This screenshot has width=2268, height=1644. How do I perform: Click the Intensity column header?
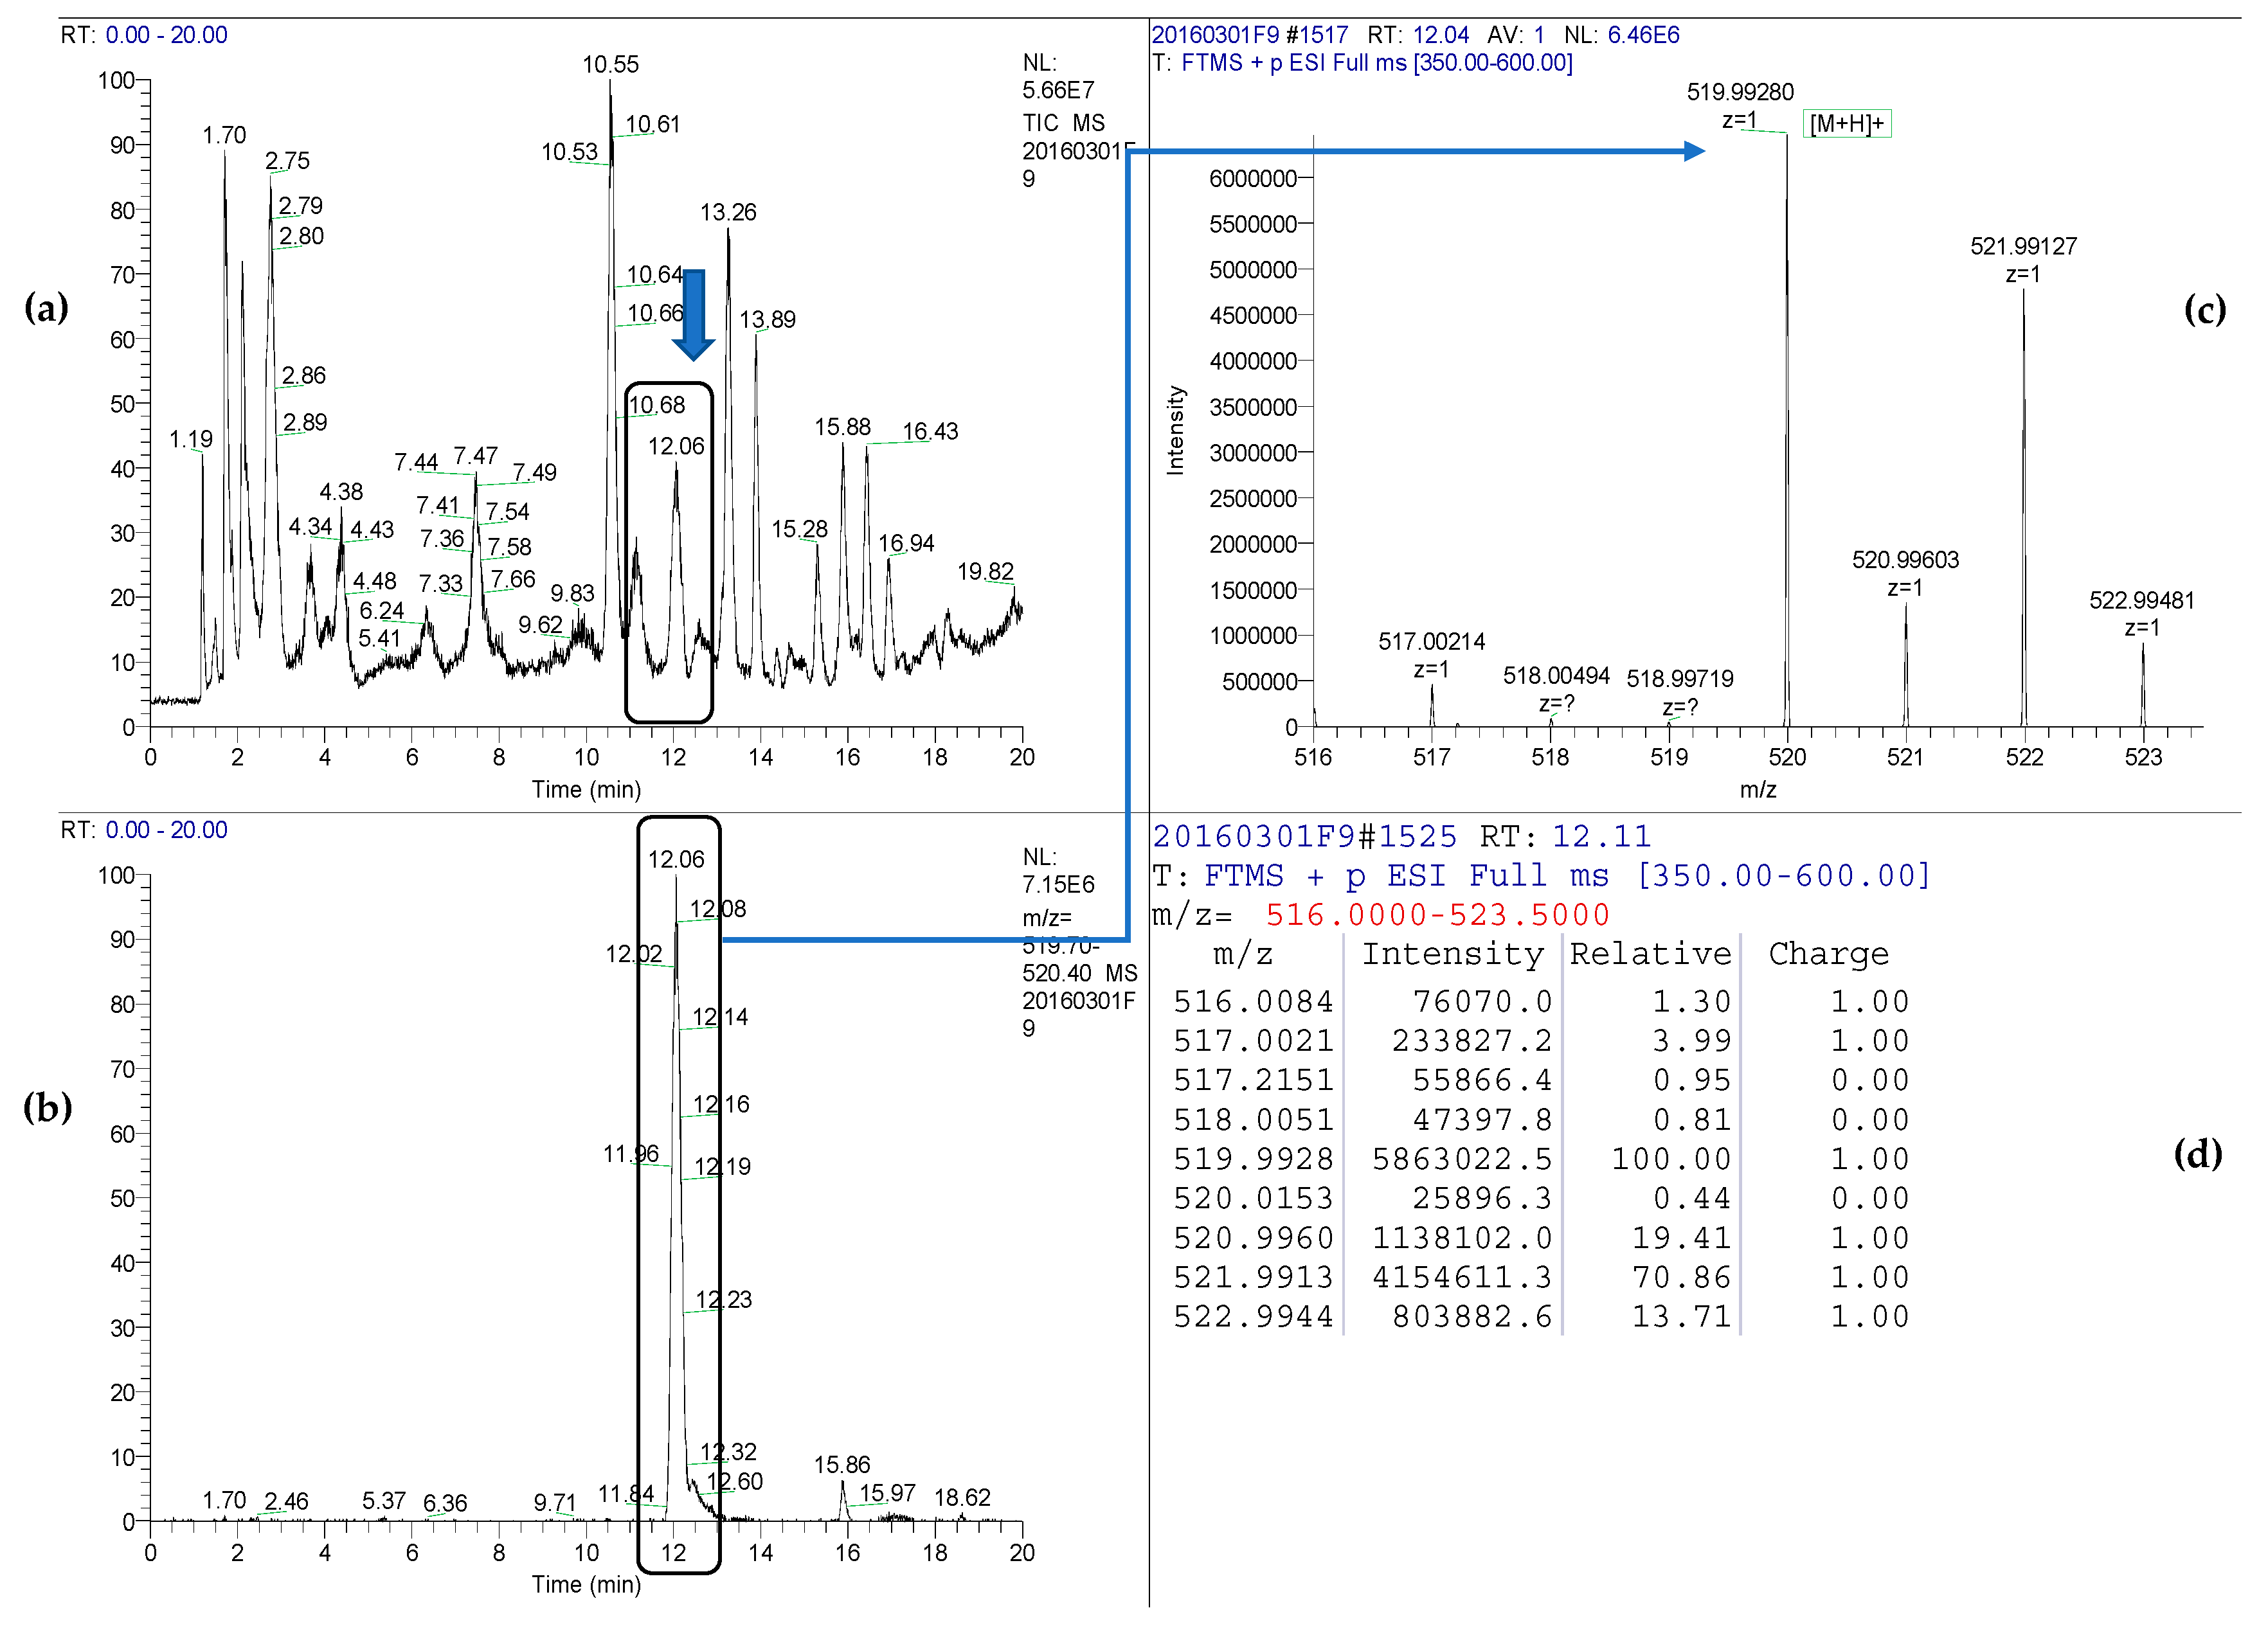tap(1452, 954)
